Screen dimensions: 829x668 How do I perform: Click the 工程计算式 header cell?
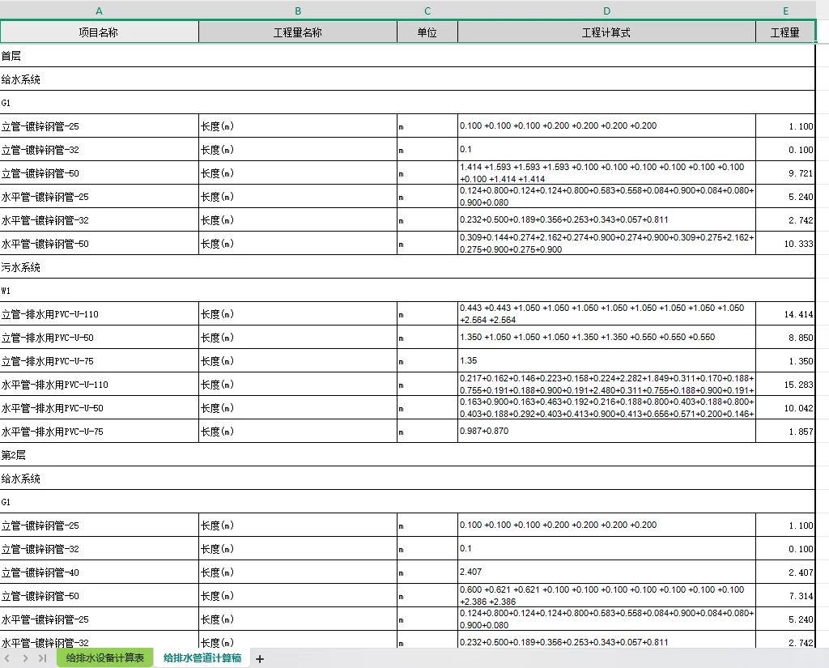(x=606, y=32)
